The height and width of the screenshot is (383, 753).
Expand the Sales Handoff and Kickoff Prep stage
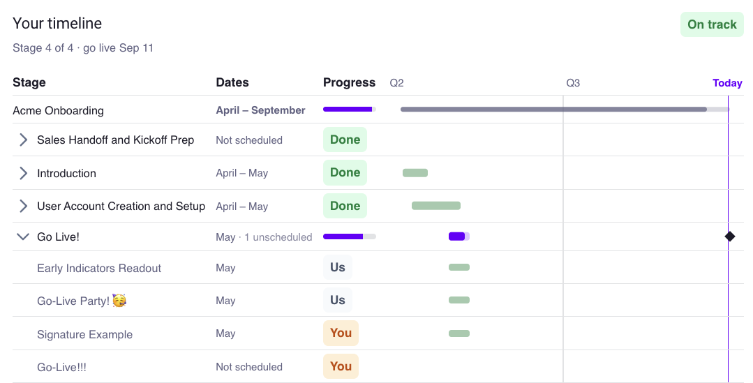[23, 140]
